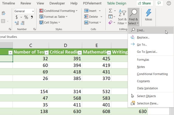Click the Increase Decimal icon
174x115 pixels.
17,23
